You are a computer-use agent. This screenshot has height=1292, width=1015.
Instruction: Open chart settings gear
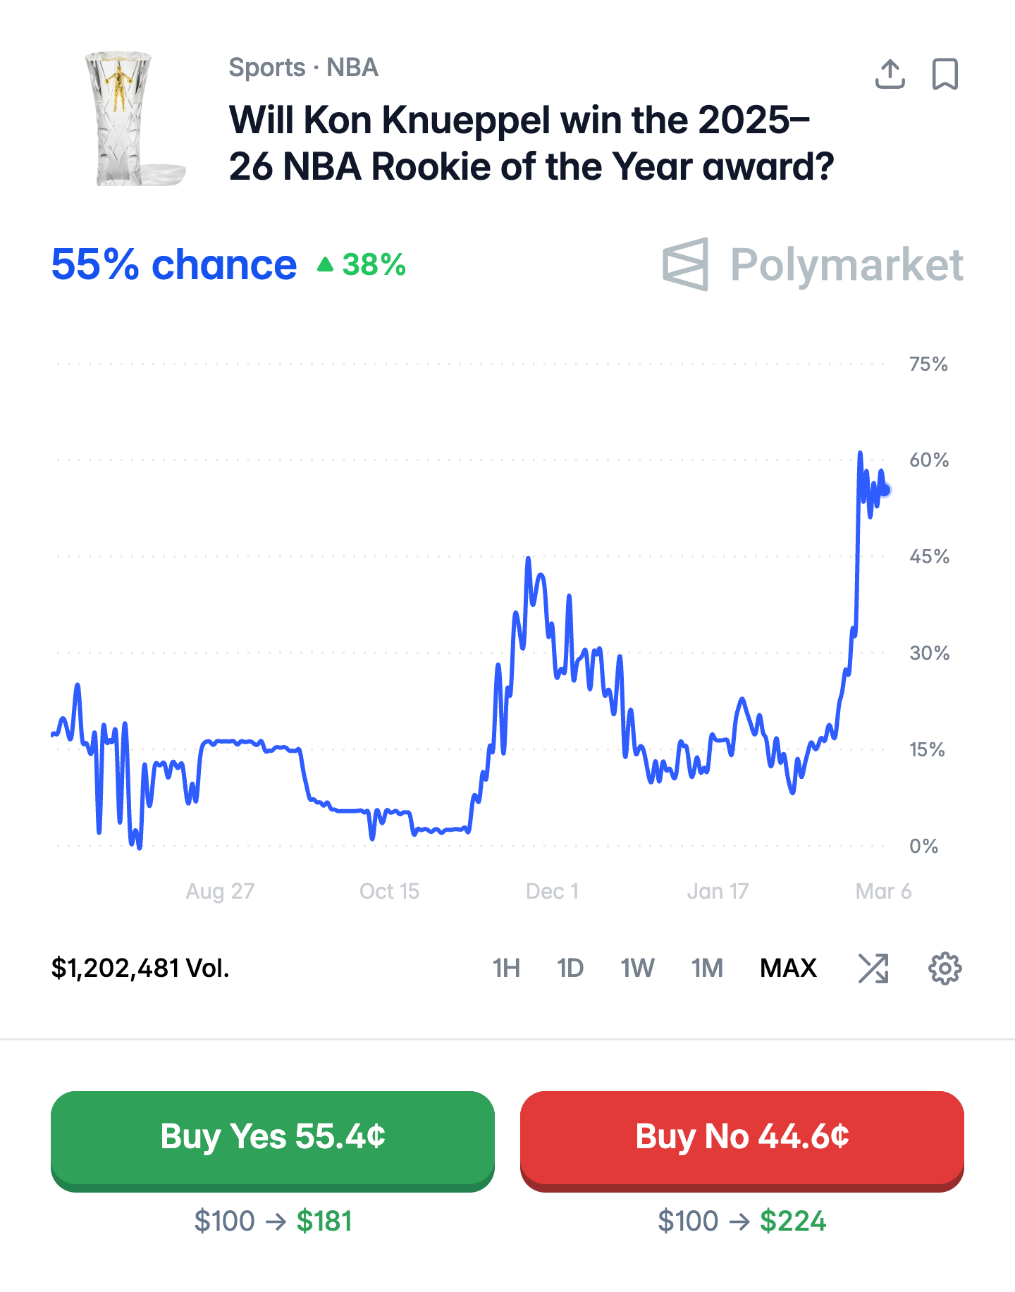click(945, 968)
